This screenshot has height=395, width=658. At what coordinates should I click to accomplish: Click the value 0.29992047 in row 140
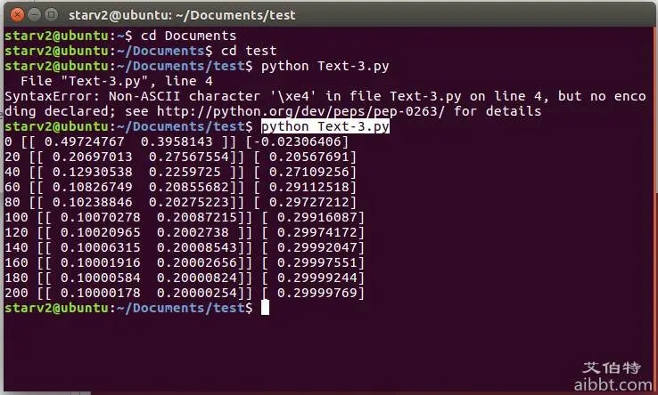[x=317, y=247]
